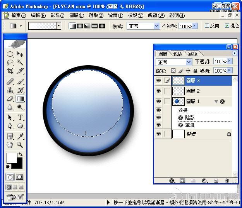Select the Slice tool
242x208 pixels.
[20, 71]
